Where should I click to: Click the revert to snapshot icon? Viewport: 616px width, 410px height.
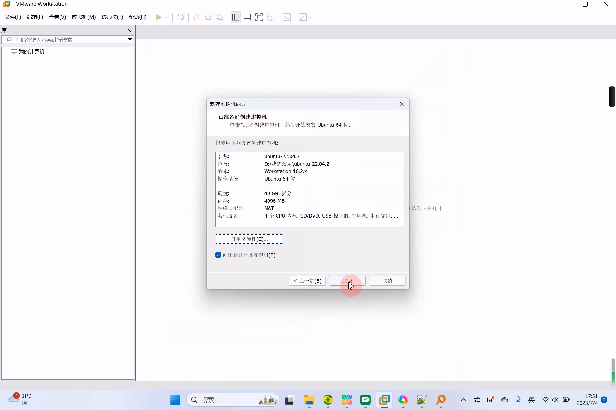point(208,17)
